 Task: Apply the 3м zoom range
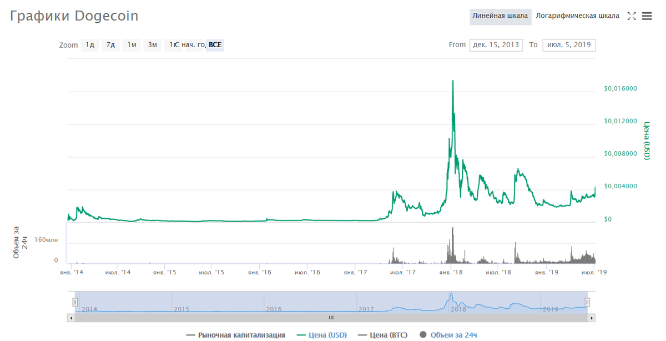tap(152, 45)
